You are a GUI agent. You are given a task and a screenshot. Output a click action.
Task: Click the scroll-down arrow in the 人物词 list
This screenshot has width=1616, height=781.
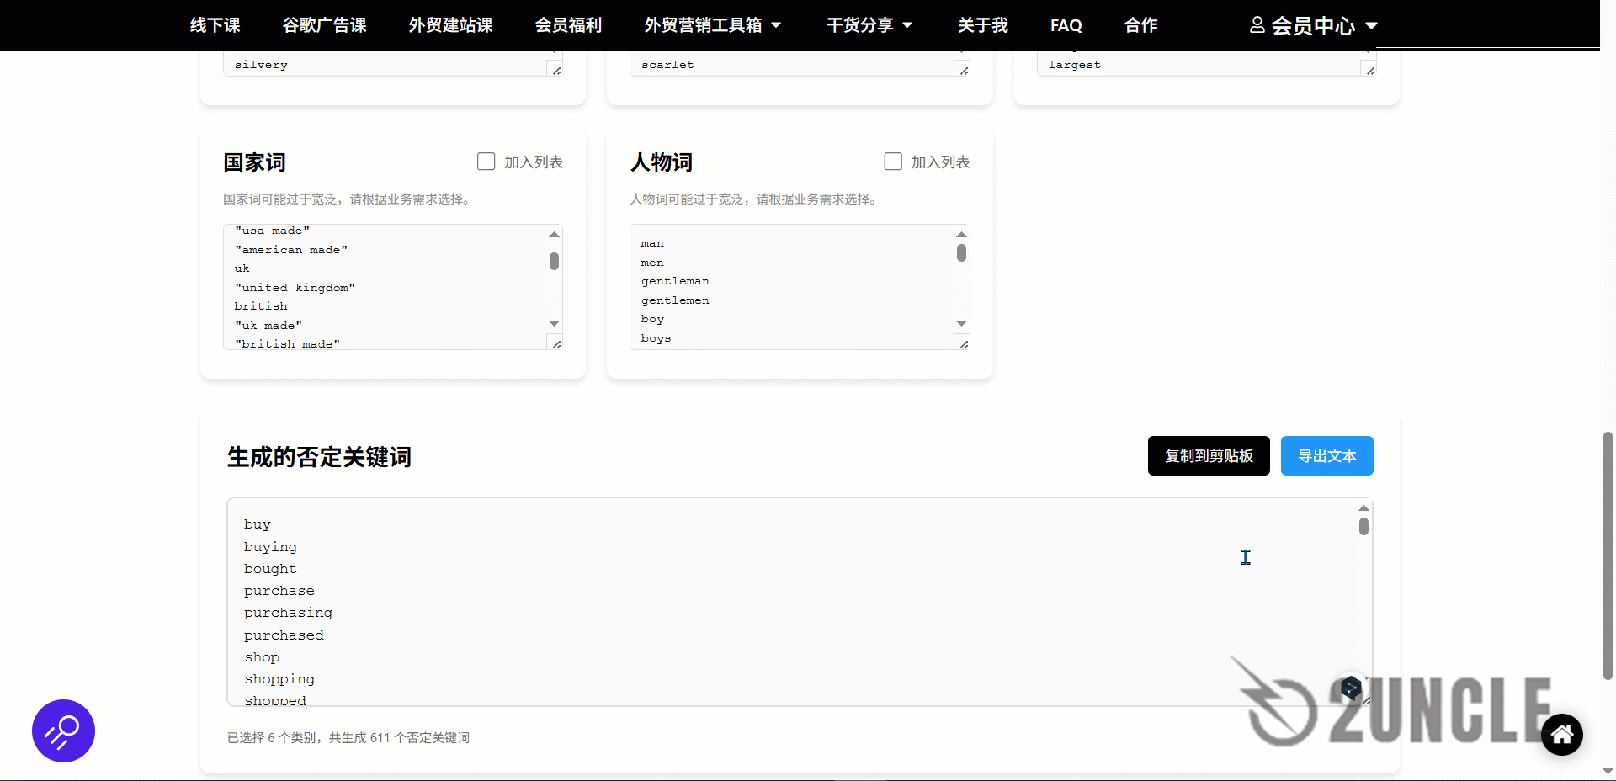(960, 323)
